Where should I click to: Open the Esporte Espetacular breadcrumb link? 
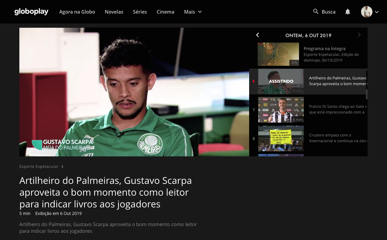tap(39, 167)
